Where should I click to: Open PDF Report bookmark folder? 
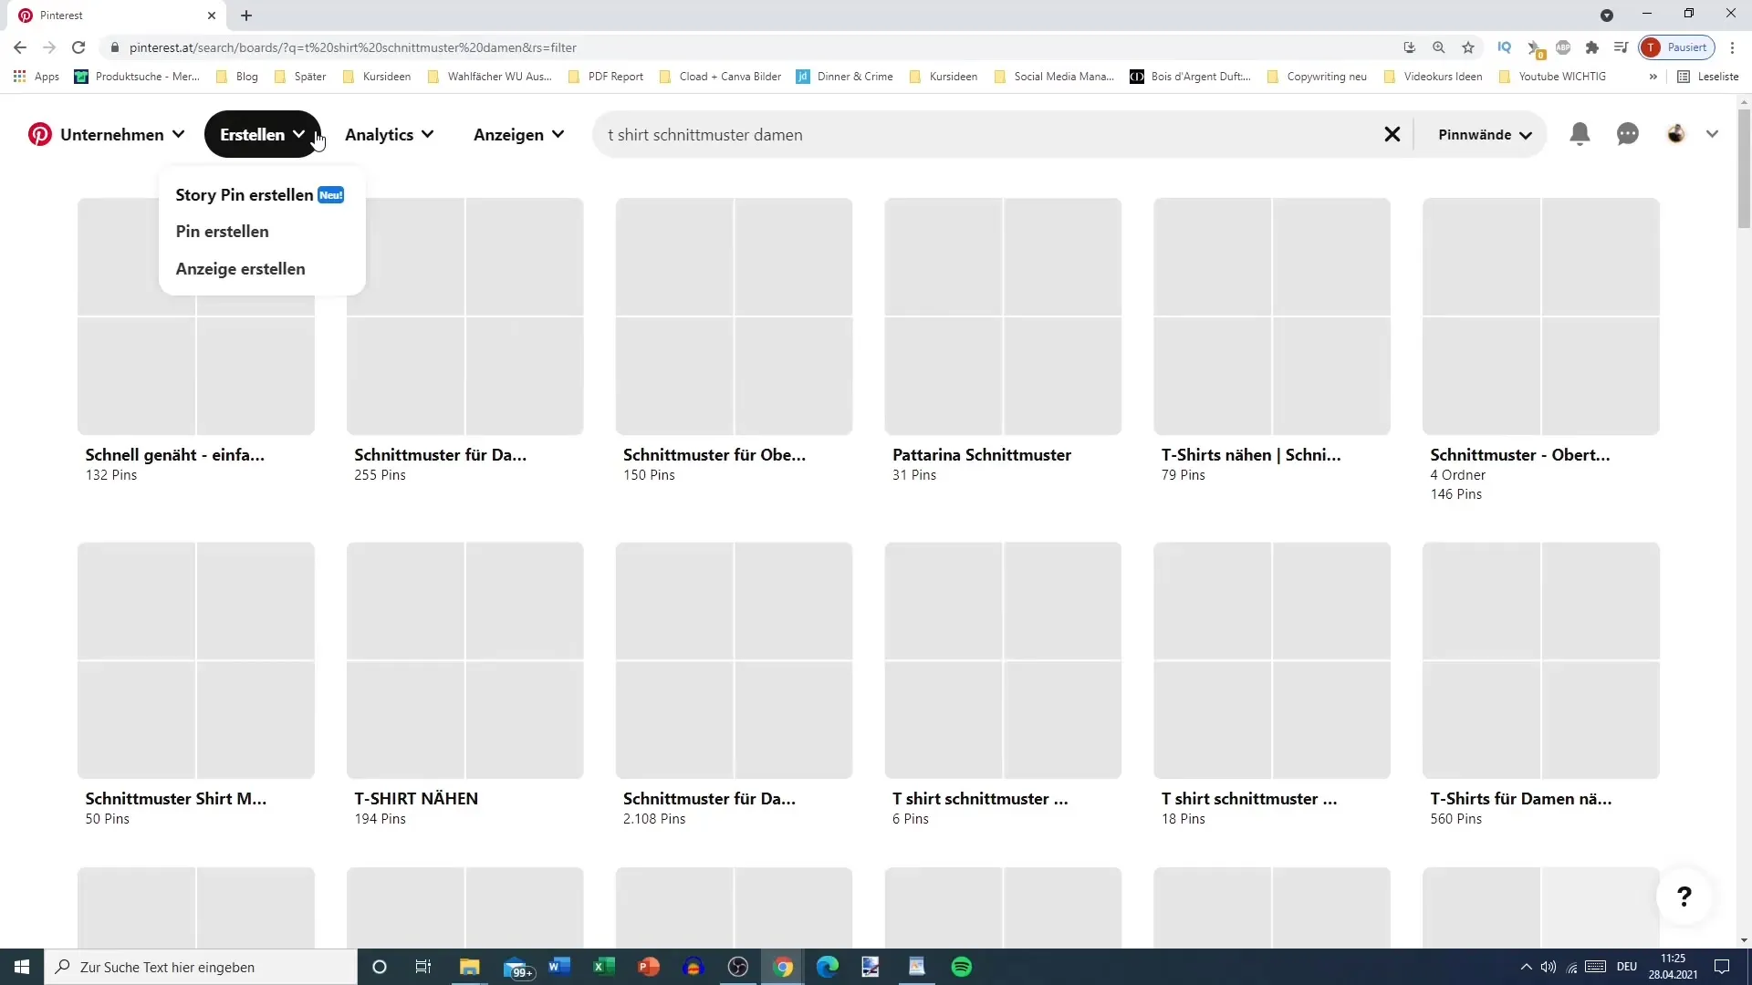pos(606,77)
